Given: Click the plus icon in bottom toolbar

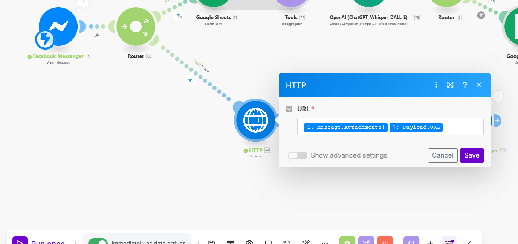Looking at the screenshot, I should 430,242.
